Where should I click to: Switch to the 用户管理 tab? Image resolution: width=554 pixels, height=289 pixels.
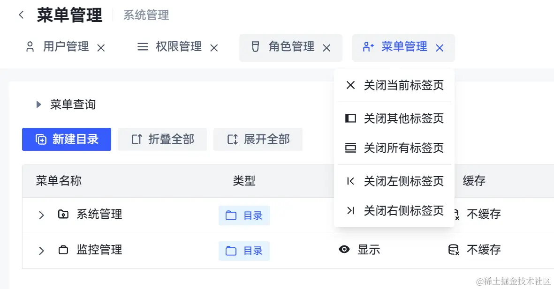click(66, 47)
